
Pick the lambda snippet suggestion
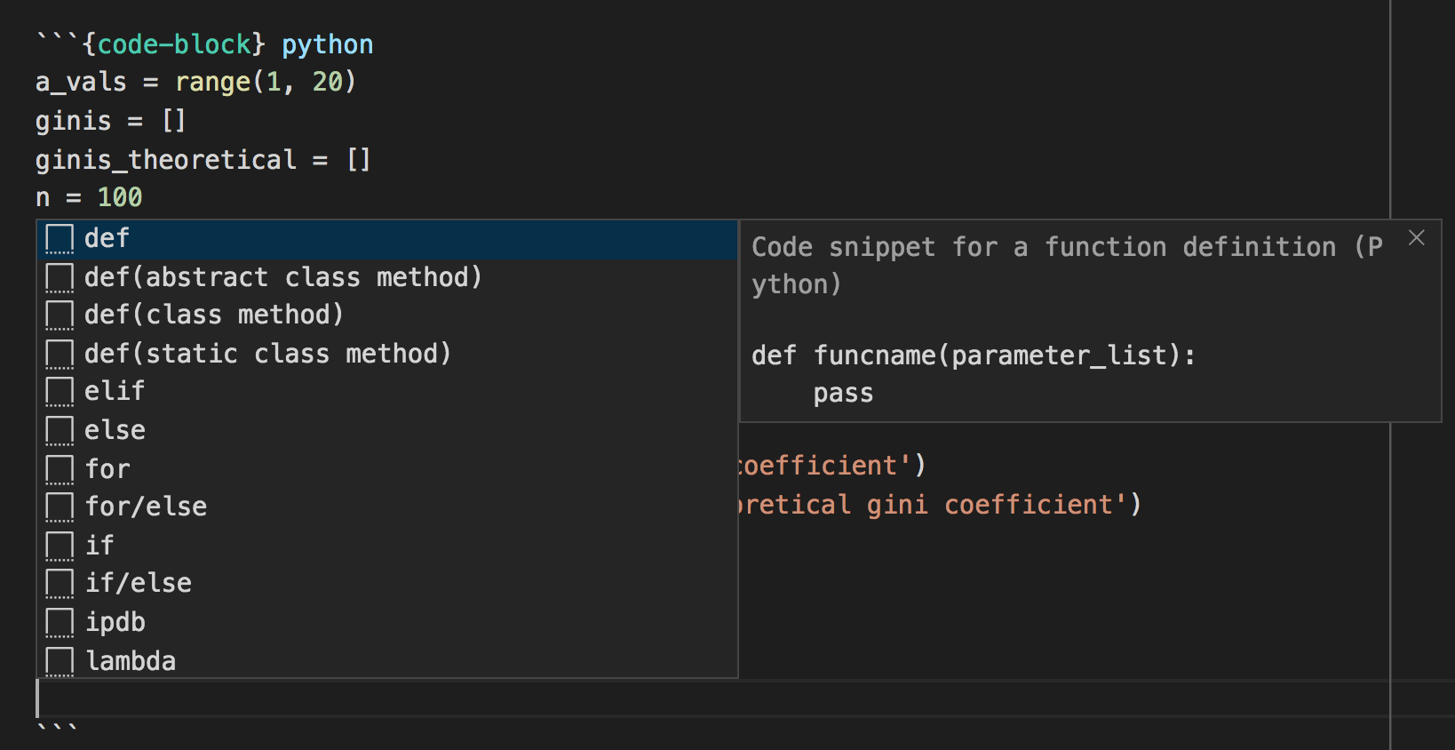[131, 661]
